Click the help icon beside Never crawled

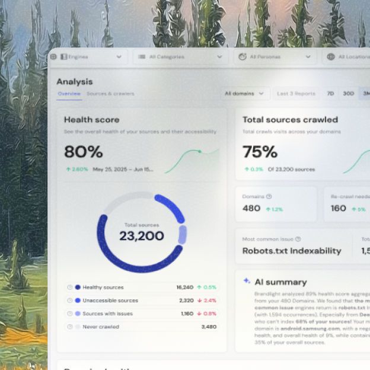(x=69, y=327)
